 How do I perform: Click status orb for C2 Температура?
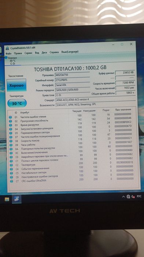pos(11,165)
